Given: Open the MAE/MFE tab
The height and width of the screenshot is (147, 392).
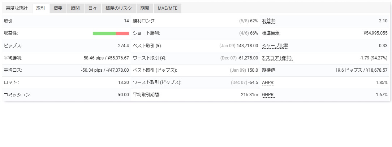Looking at the screenshot, I should [167, 8].
